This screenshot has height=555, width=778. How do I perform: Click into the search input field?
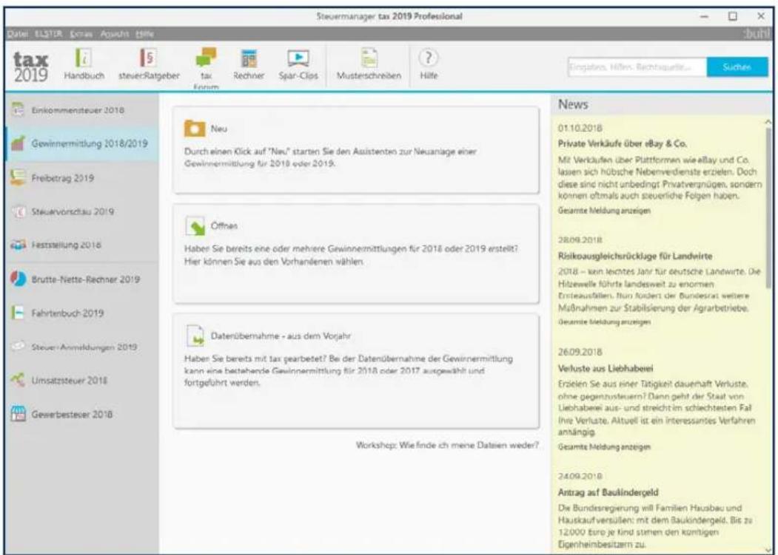click(637, 67)
